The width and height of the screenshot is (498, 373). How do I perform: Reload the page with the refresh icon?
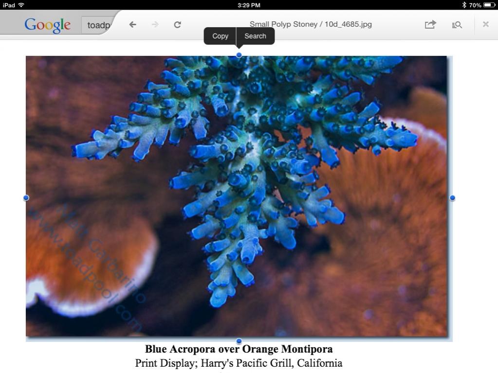click(178, 24)
